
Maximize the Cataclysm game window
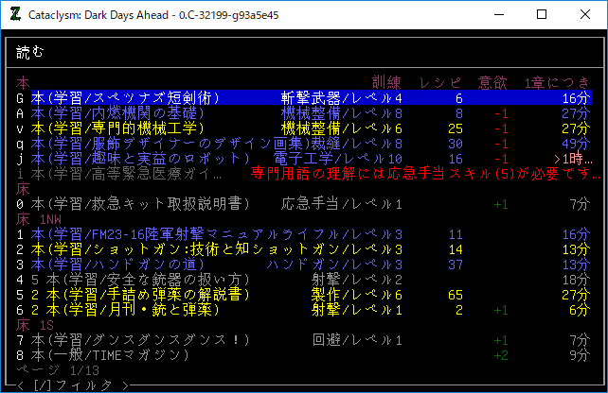(x=542, y=15)
